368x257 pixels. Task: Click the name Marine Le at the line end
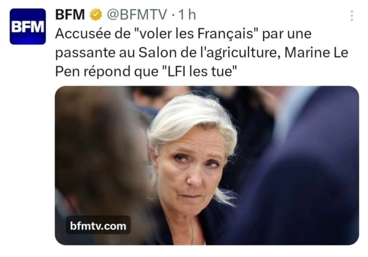tap(316, 52)
